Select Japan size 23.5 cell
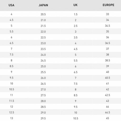 tap(43, 49)
